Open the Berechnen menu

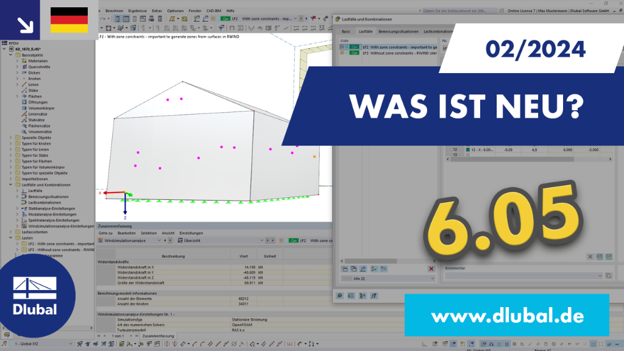[114, 11]
